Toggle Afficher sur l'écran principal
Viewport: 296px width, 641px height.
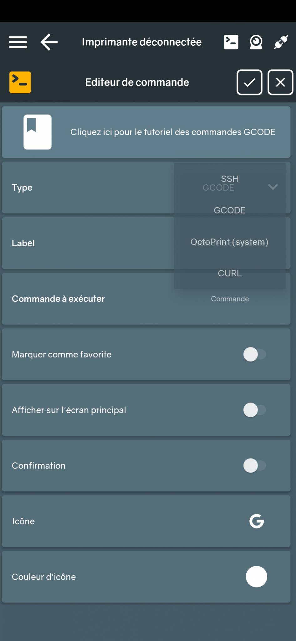click(x=254, y=410)
